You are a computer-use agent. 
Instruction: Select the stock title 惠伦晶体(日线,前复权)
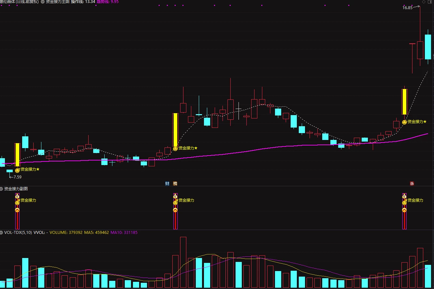(x=19, y=2)
